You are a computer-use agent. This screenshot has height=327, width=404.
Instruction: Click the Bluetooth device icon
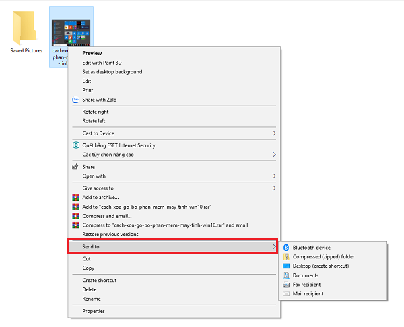tap(287, 248)
